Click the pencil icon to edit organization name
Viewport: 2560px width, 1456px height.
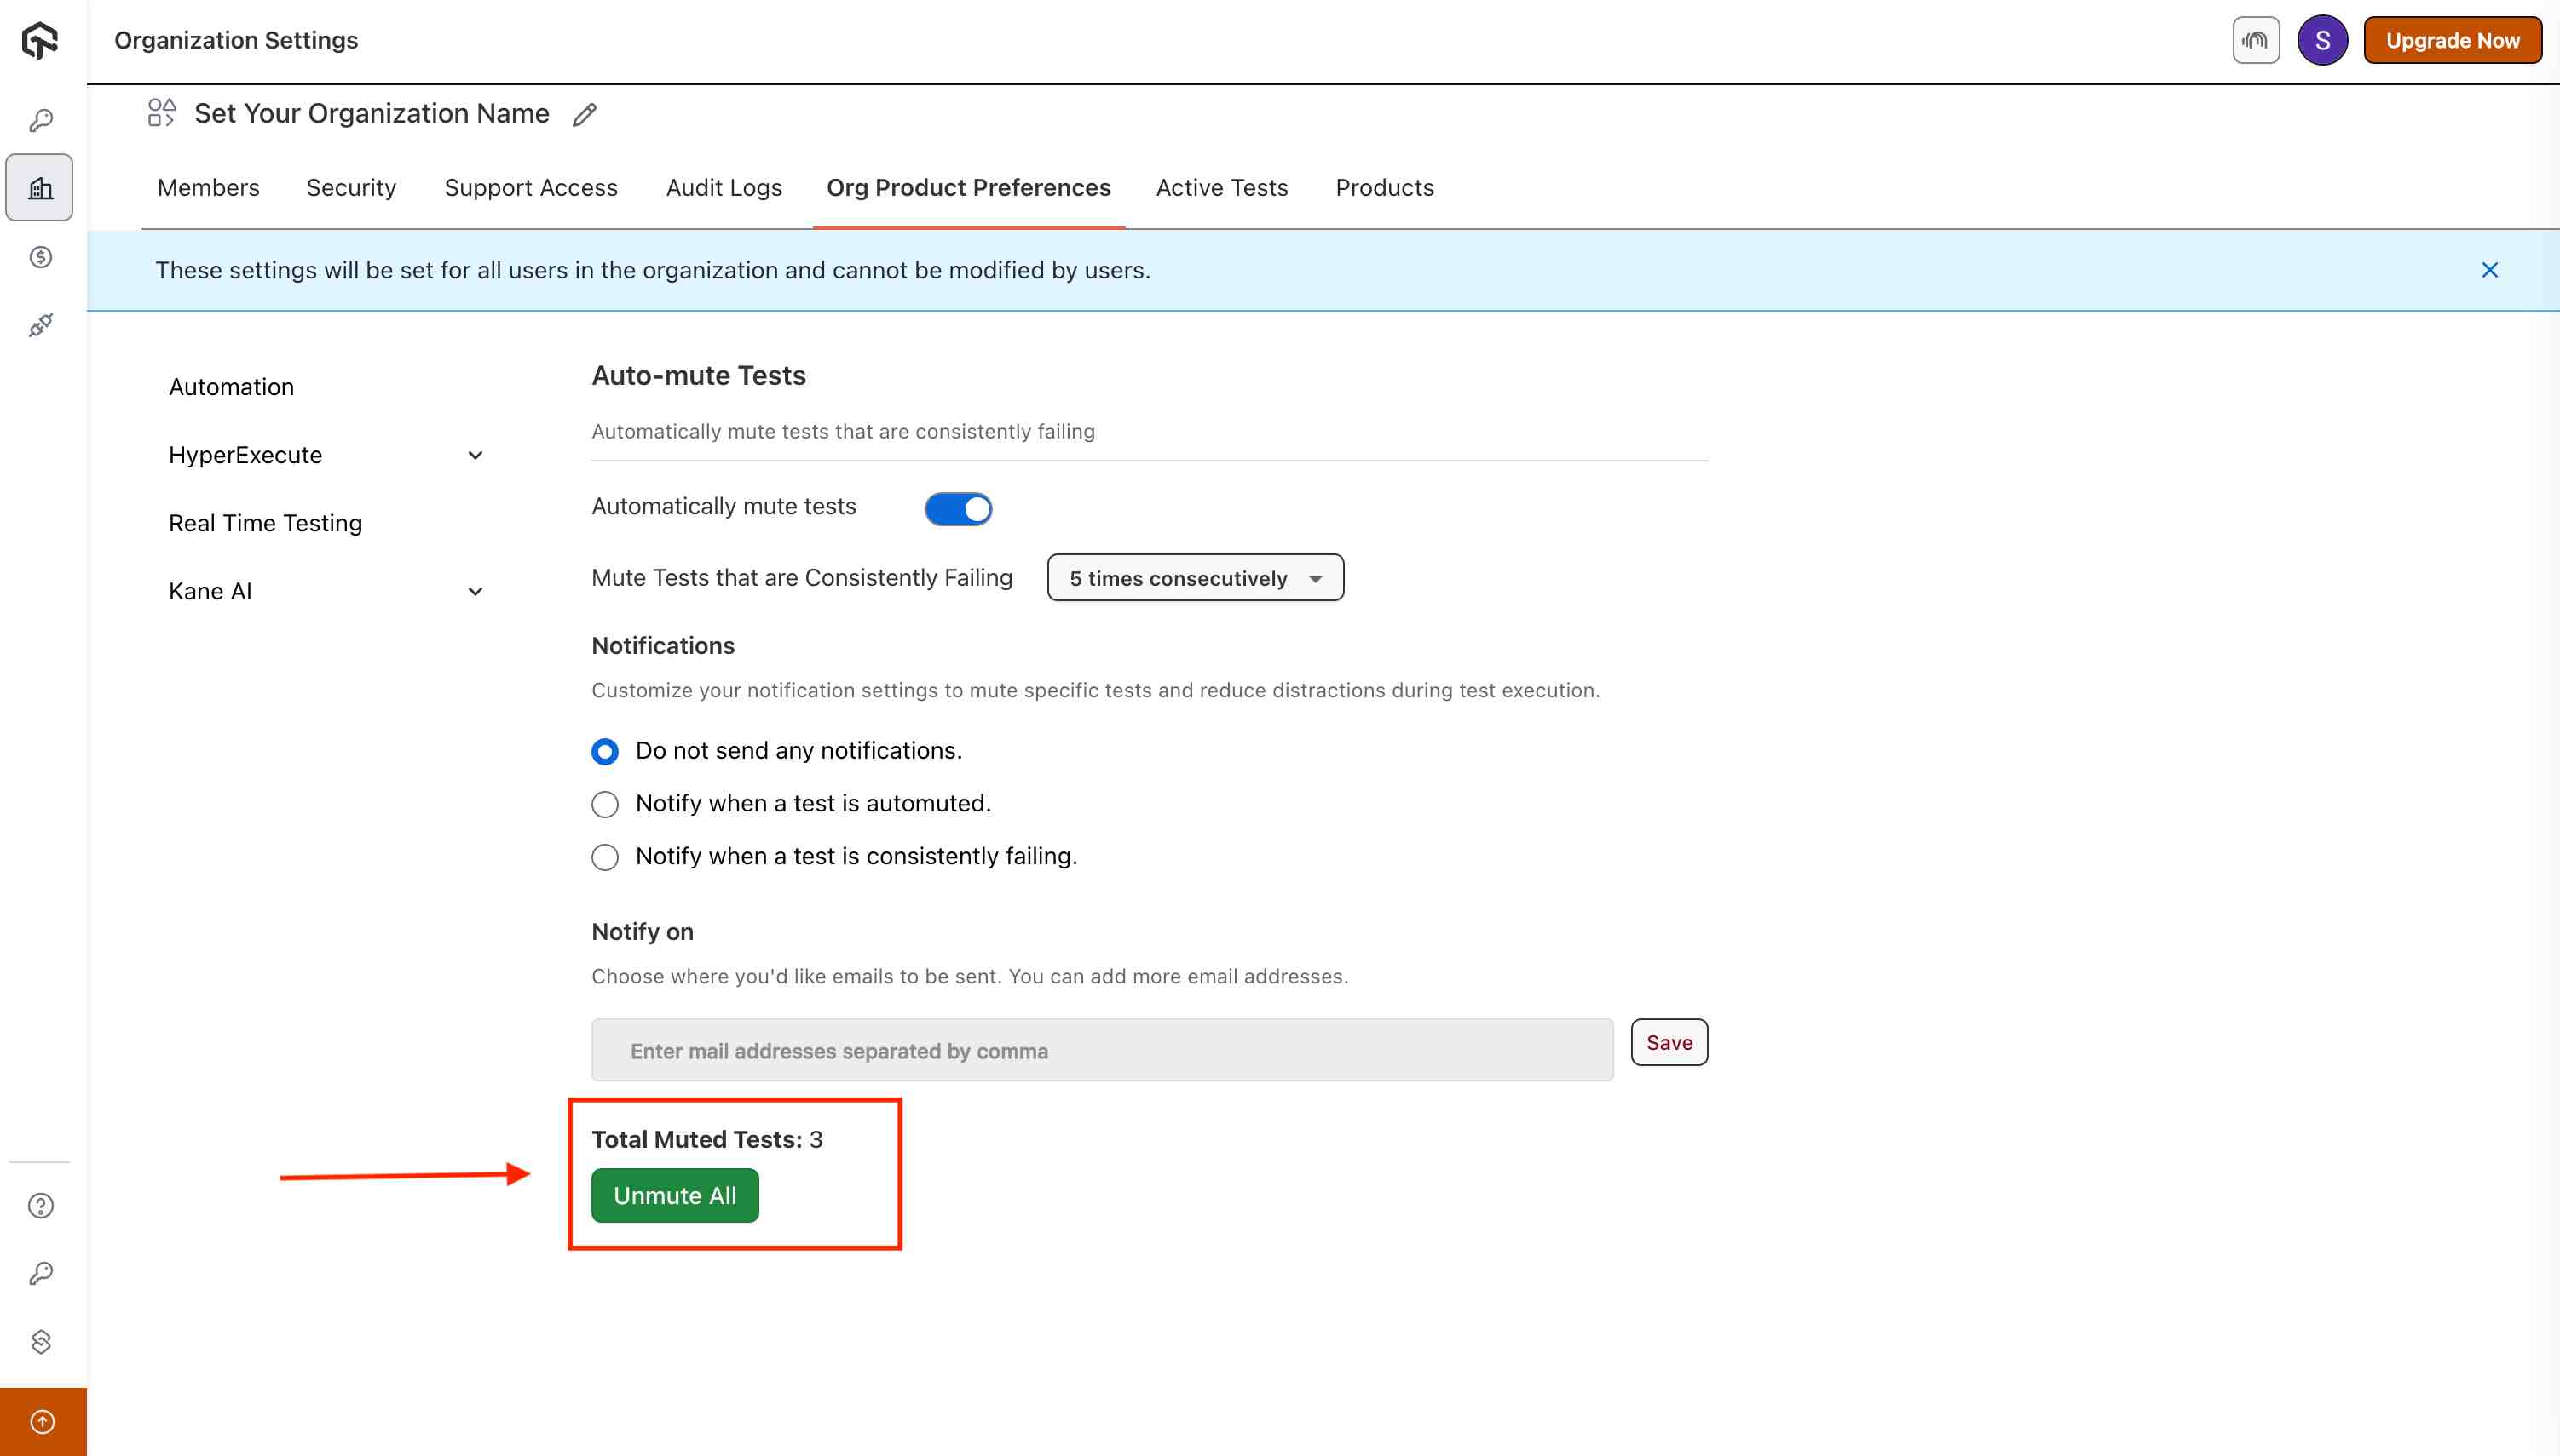pos(585,115)
